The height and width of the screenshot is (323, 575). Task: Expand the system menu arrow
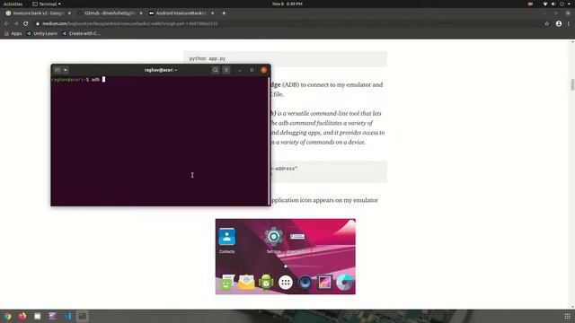pyautogui.click(x=569, y=4)
